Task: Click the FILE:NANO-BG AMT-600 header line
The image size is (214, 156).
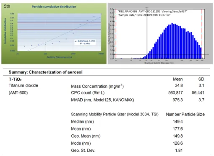Action: pyautogui.click(x=152, y=11)
